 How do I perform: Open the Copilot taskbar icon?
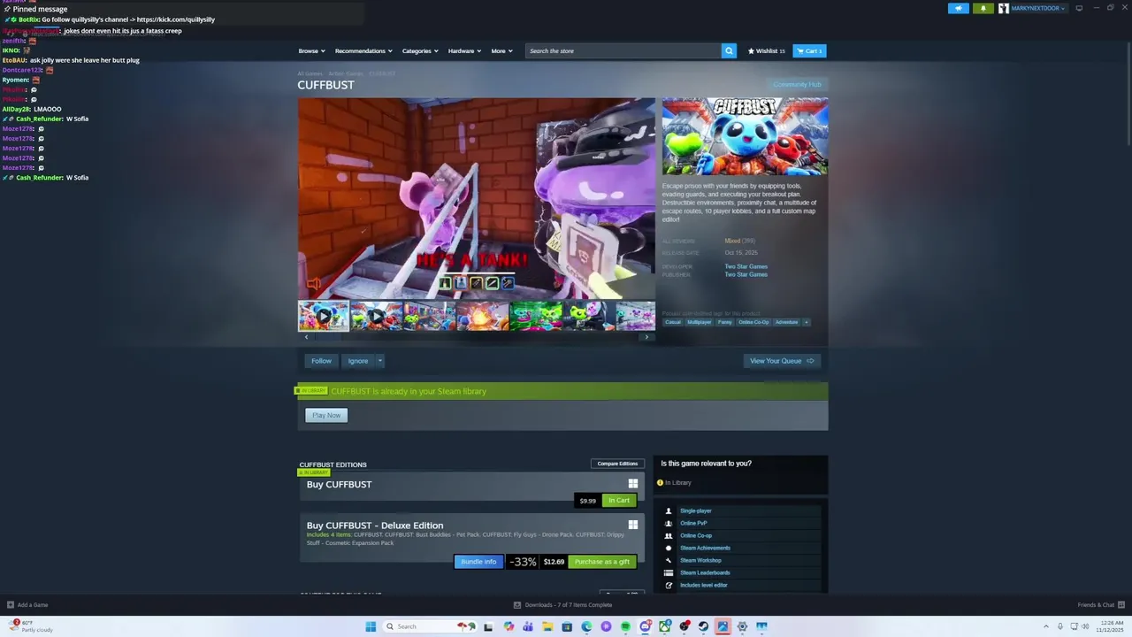click(509, 626)
